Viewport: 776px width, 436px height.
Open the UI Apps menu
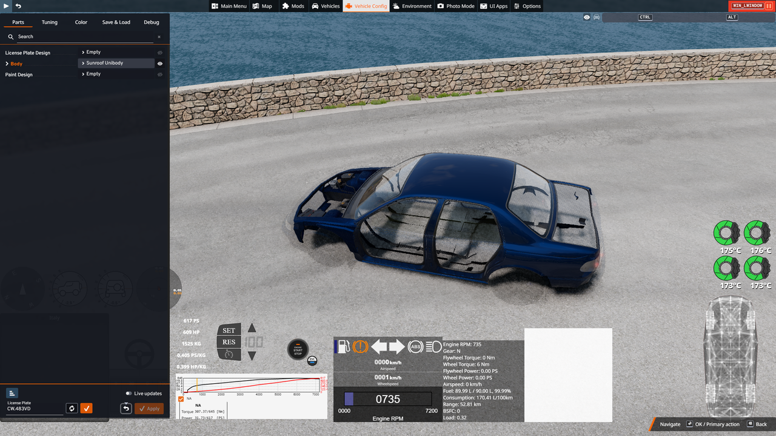pyautogui.click(x=494, y=6)
